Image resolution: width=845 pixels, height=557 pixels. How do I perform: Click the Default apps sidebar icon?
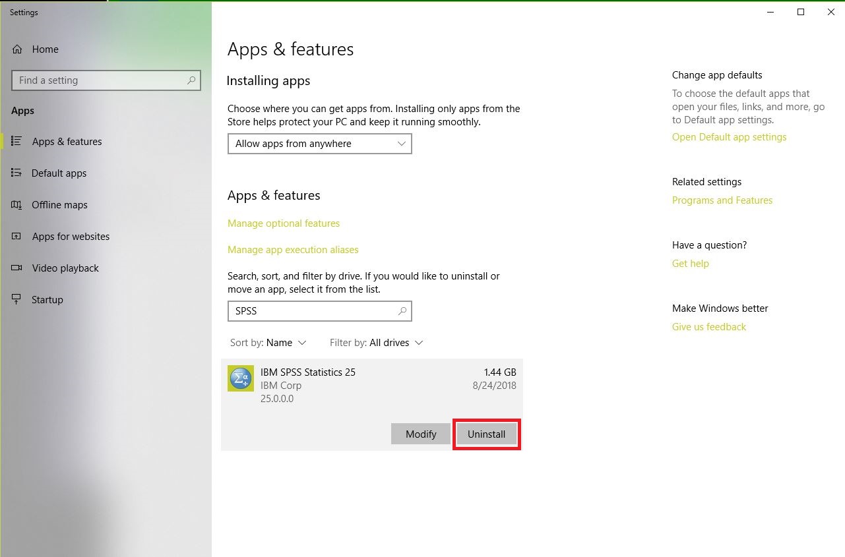(17, 173)
